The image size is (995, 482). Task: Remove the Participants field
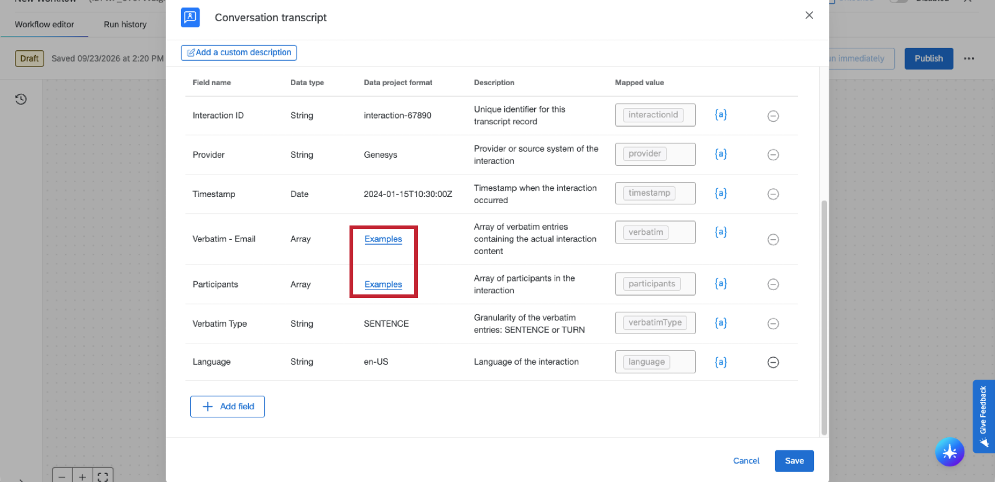[x=773, y=284]
